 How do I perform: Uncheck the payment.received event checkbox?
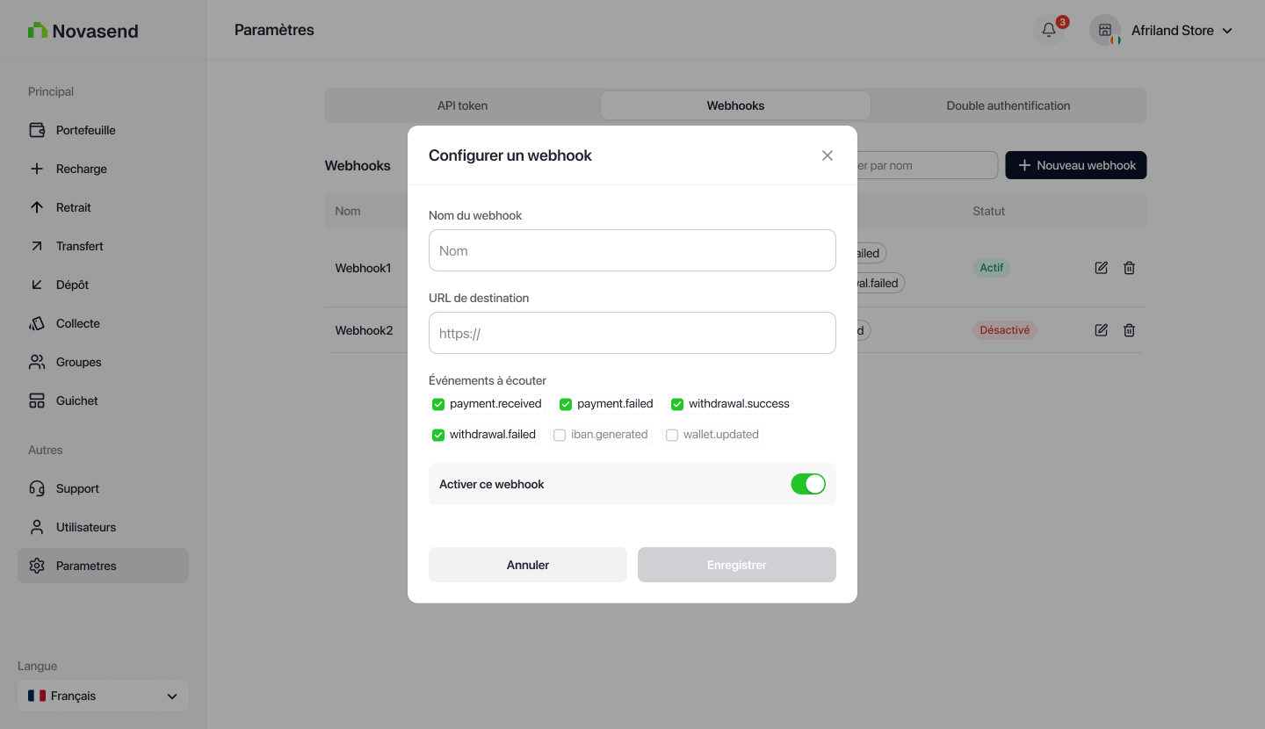coord(438,405)
